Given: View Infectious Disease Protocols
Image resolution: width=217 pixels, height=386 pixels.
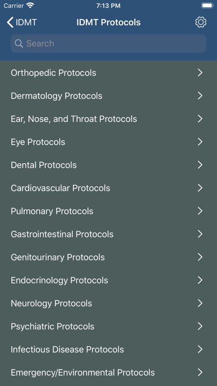Looking at the screenshot, I should (109, 349).
